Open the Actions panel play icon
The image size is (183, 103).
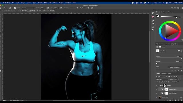click(153, 17)
